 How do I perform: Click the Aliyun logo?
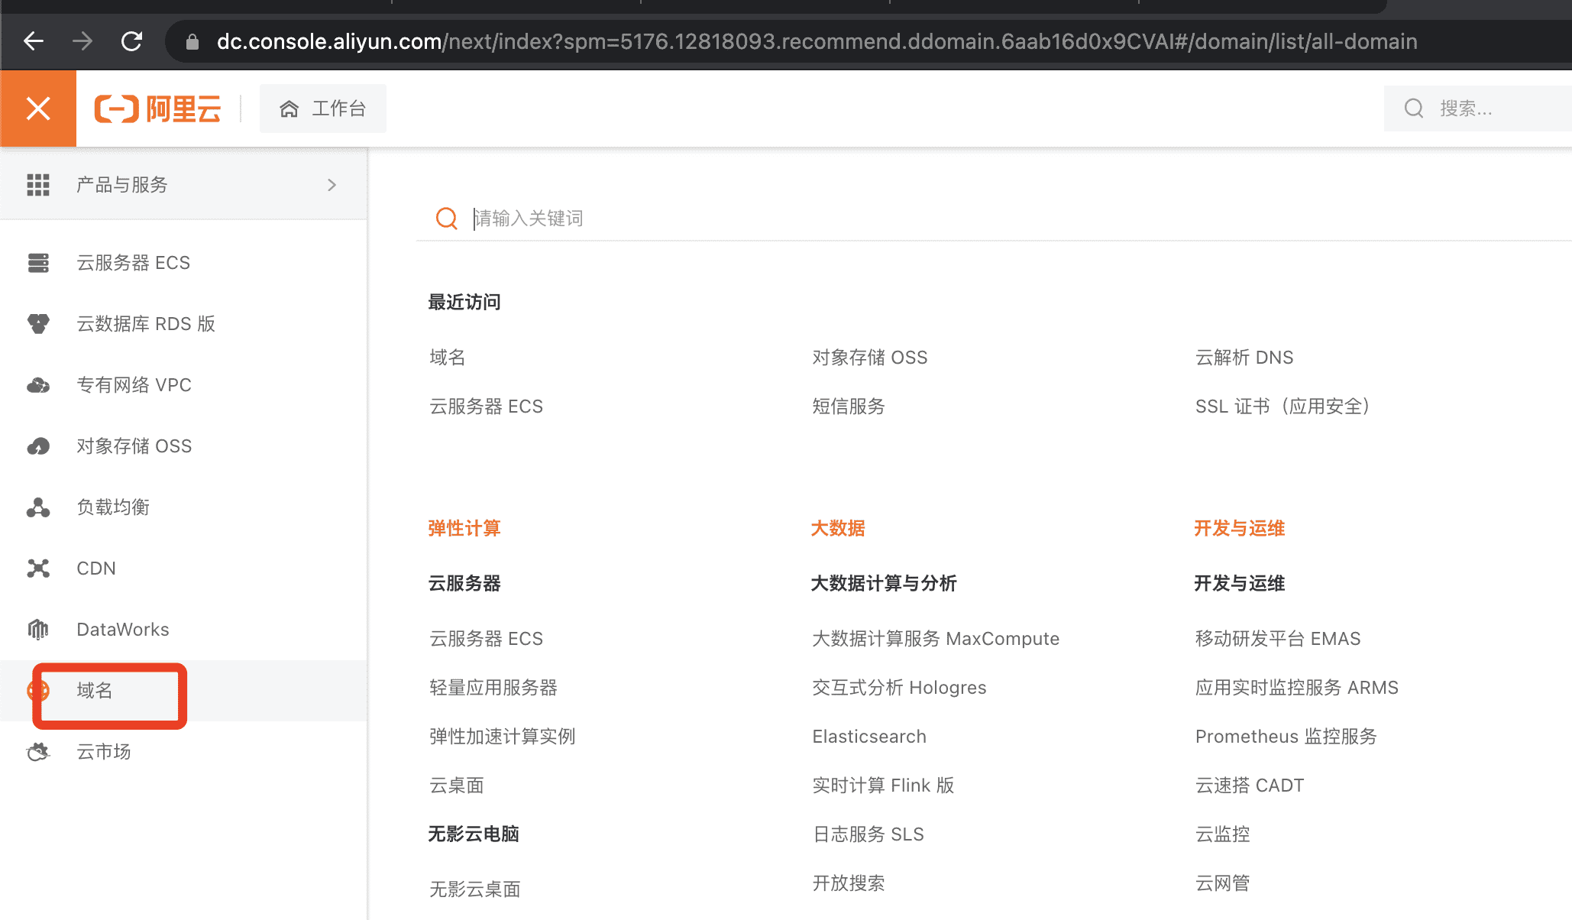pyautogui.click(x=157, y=109)
